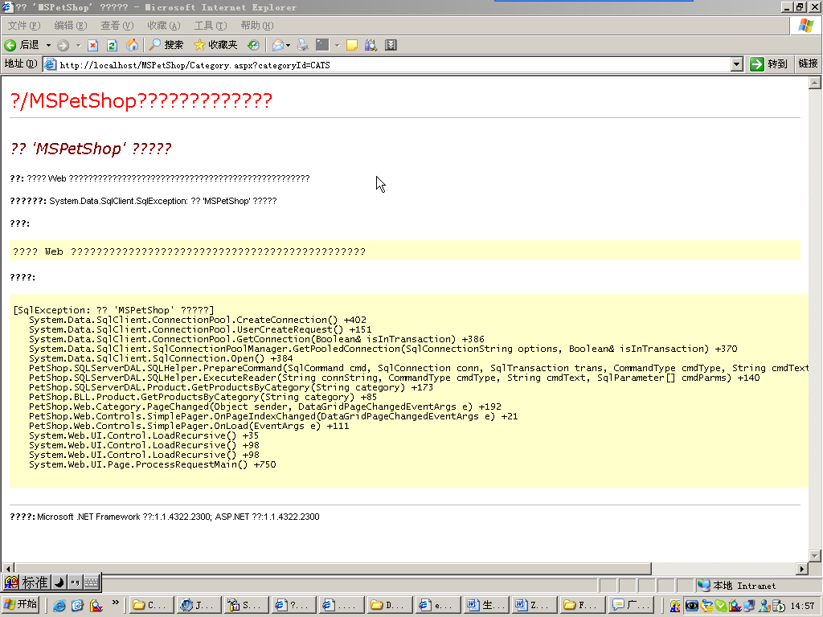Screen dimensions: 823x617
Task: Click the Links (链接) toolbar label
Action: click(x=808, y=63)
